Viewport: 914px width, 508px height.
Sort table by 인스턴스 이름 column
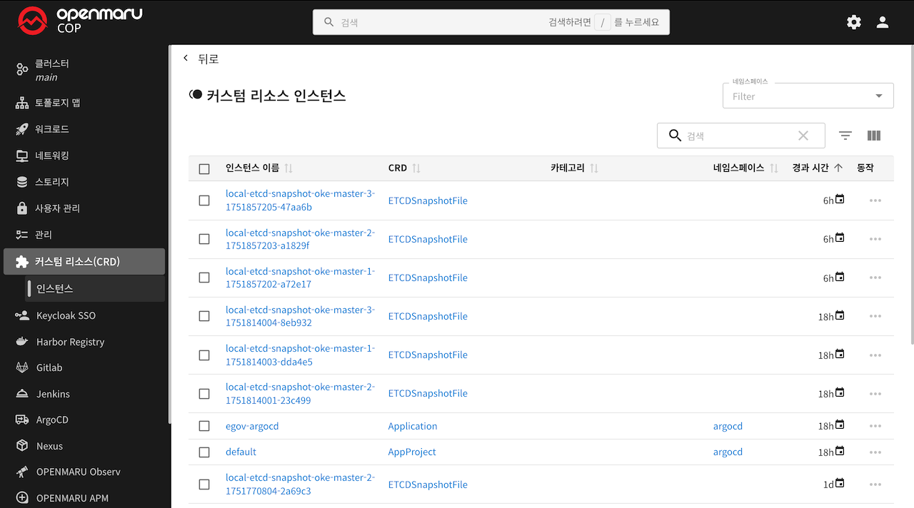point(253,168)
